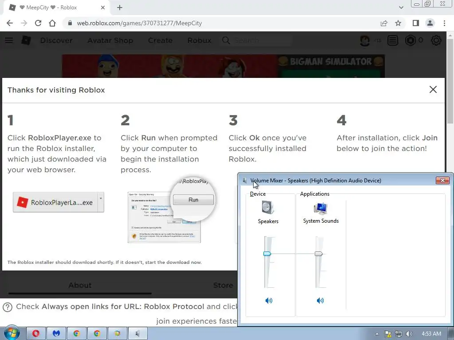Open Opera from the taskbar
The height and width of the screenshot is (340, 454).
(x=36, y=333)
